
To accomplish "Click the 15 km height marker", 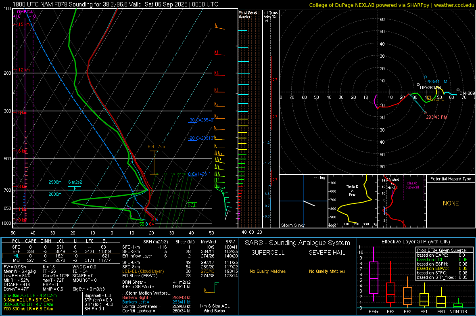I will pos(24,24).
